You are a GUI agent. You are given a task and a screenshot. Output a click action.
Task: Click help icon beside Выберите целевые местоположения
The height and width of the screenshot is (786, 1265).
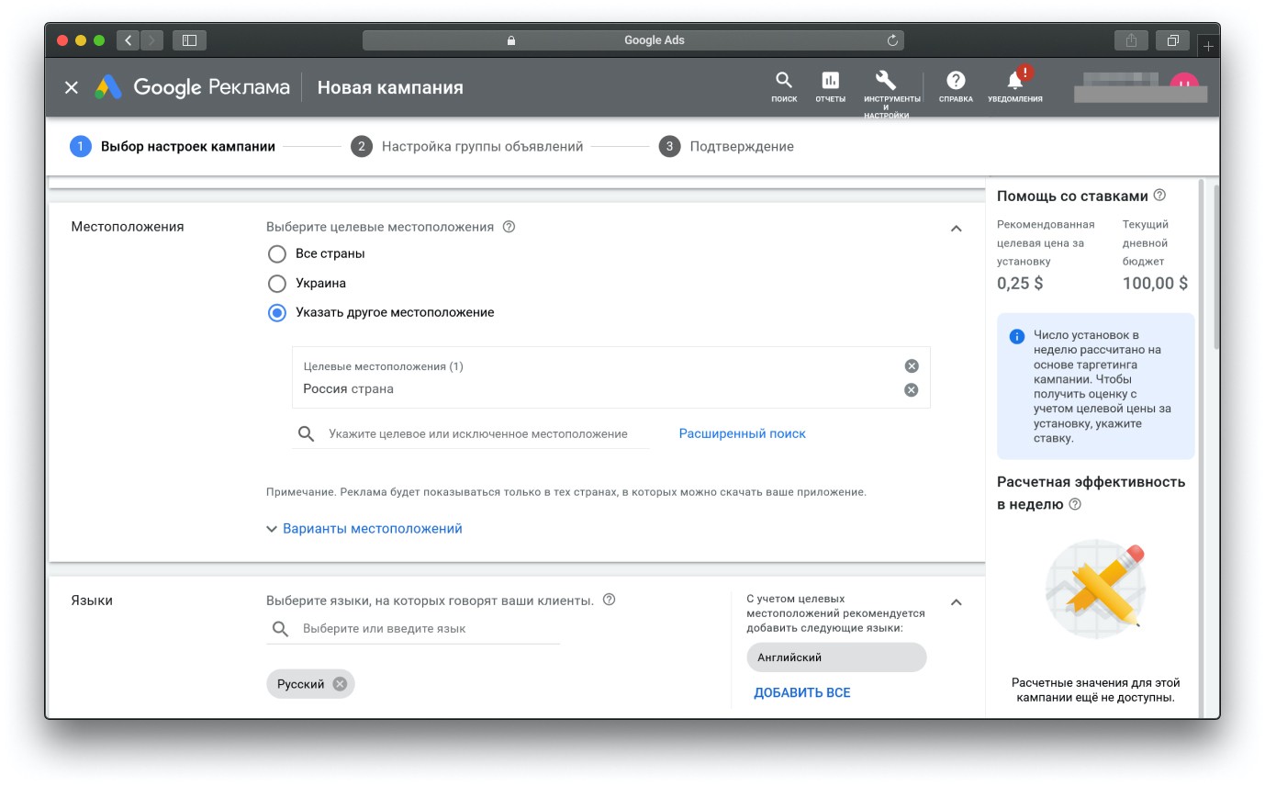tap(509, 226)
